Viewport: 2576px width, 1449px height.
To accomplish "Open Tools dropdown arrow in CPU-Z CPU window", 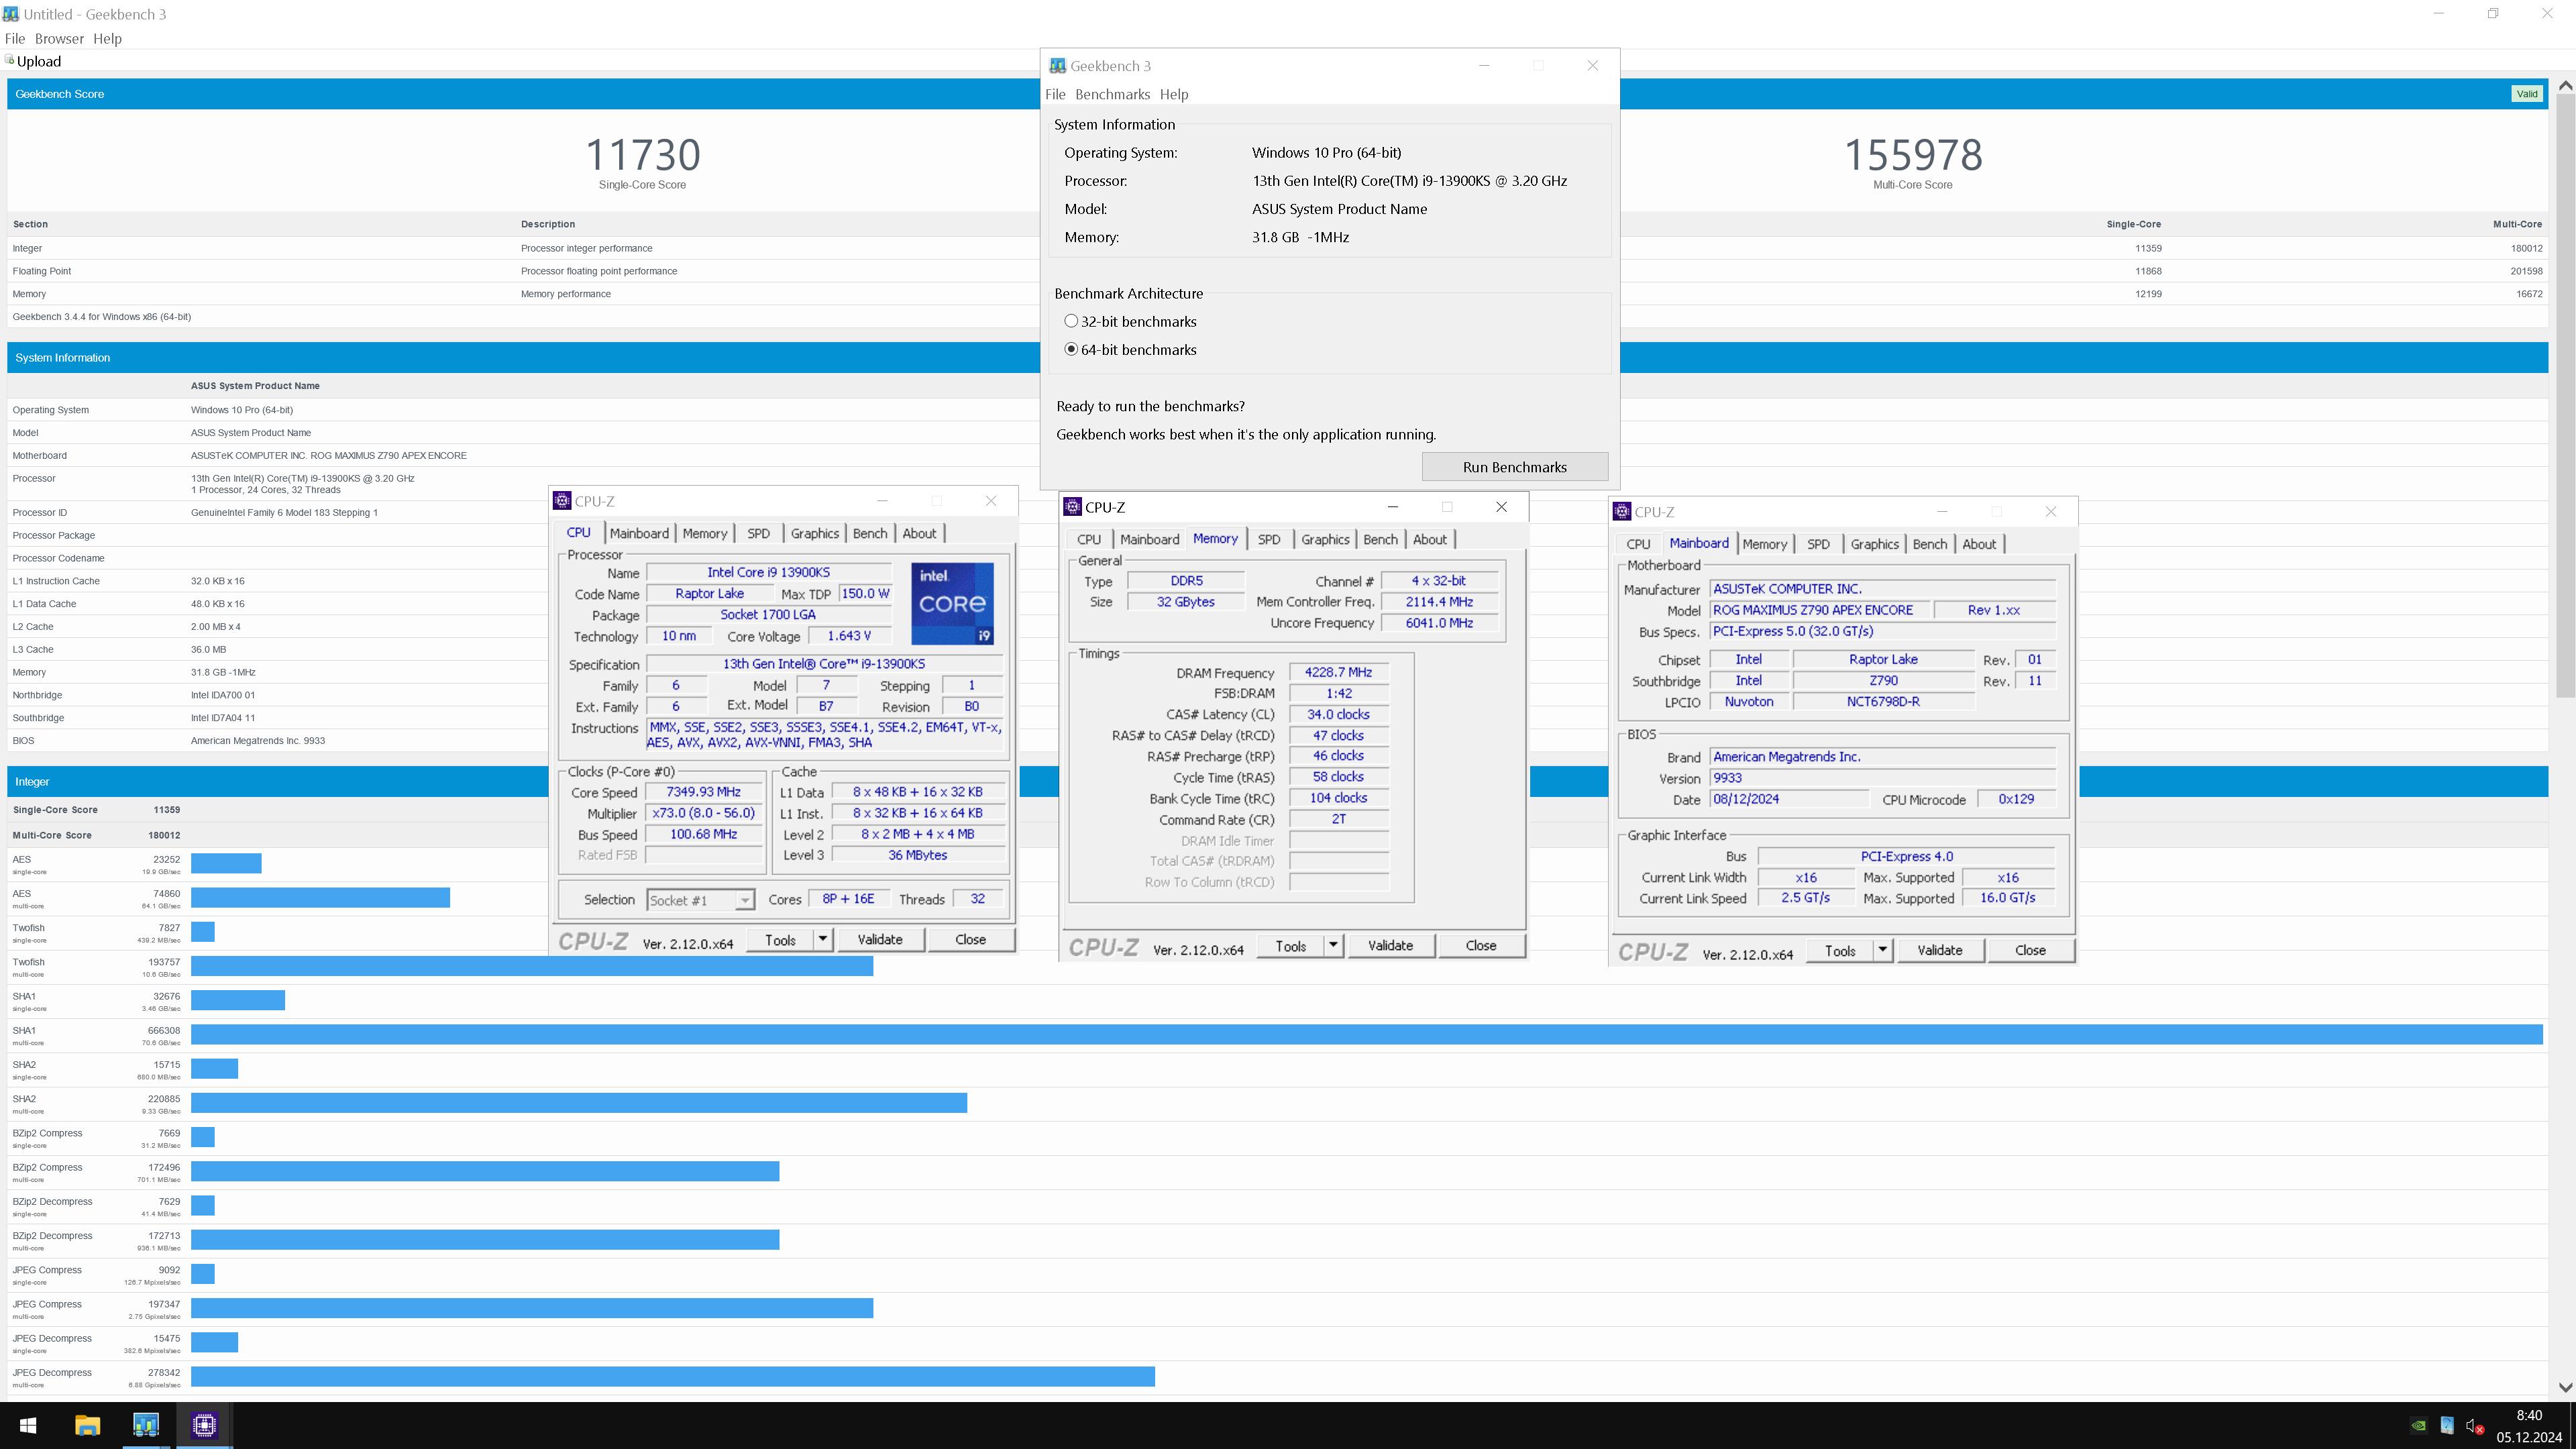I will [x=822, y=939].
